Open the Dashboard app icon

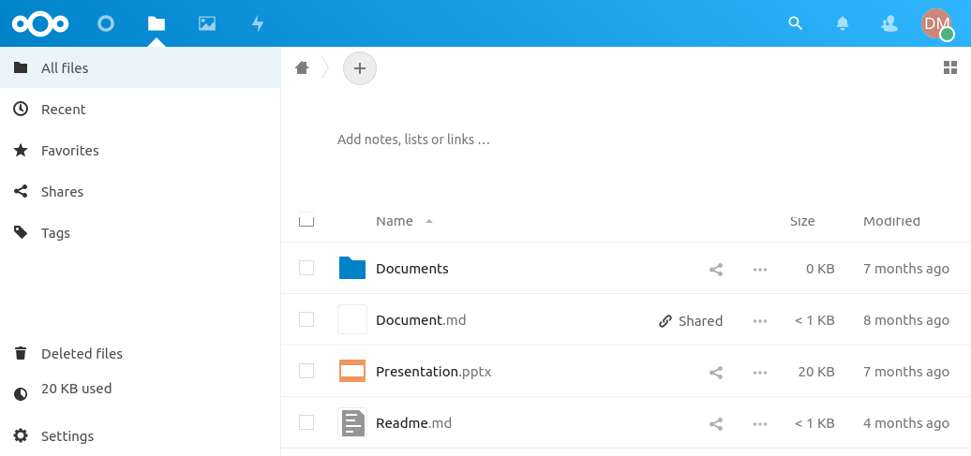click(106, 23)
